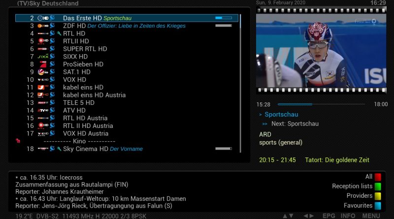The image size is (394, 219).
Task: Click the green Reception lists color key
Action: 378,187
